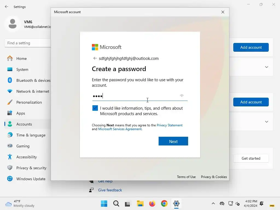Launch Firefox from taskbar
The width and height of the screenshot is (280, 210).
(152, 203)
